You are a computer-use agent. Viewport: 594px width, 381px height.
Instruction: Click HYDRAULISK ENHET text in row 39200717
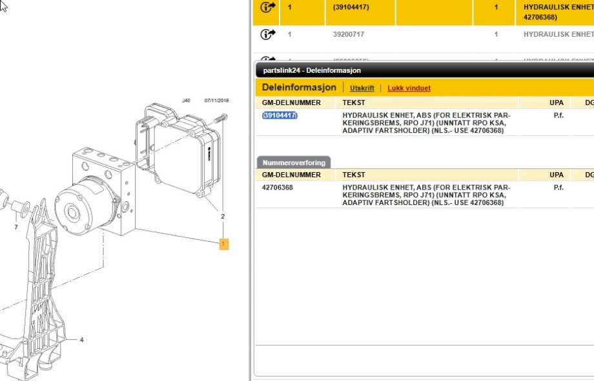coord(558,34)
